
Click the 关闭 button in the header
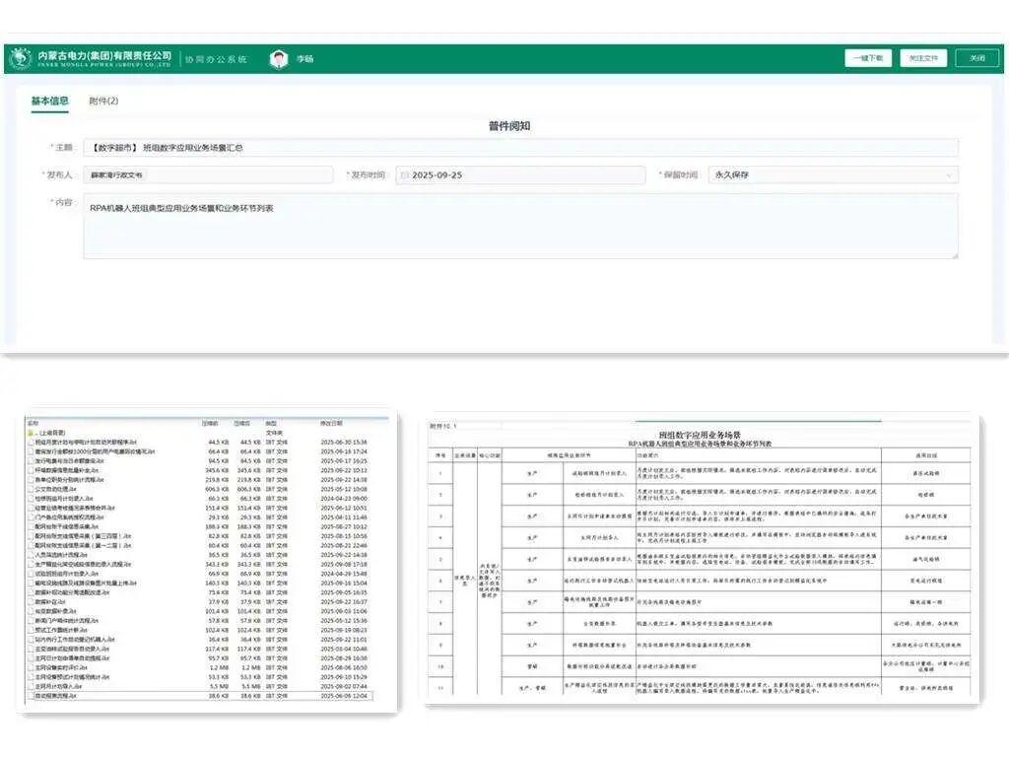(976, 58)
